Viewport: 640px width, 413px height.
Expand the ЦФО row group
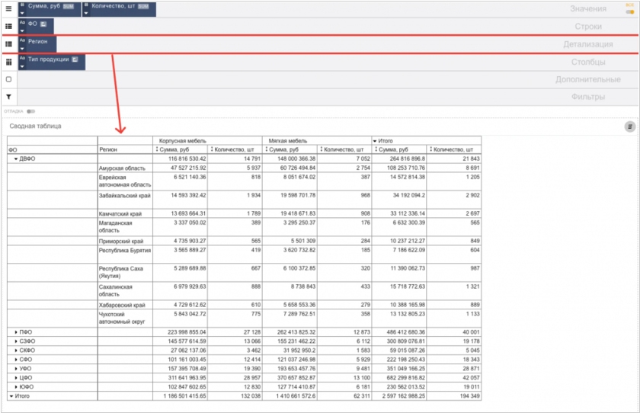point(16,378)
